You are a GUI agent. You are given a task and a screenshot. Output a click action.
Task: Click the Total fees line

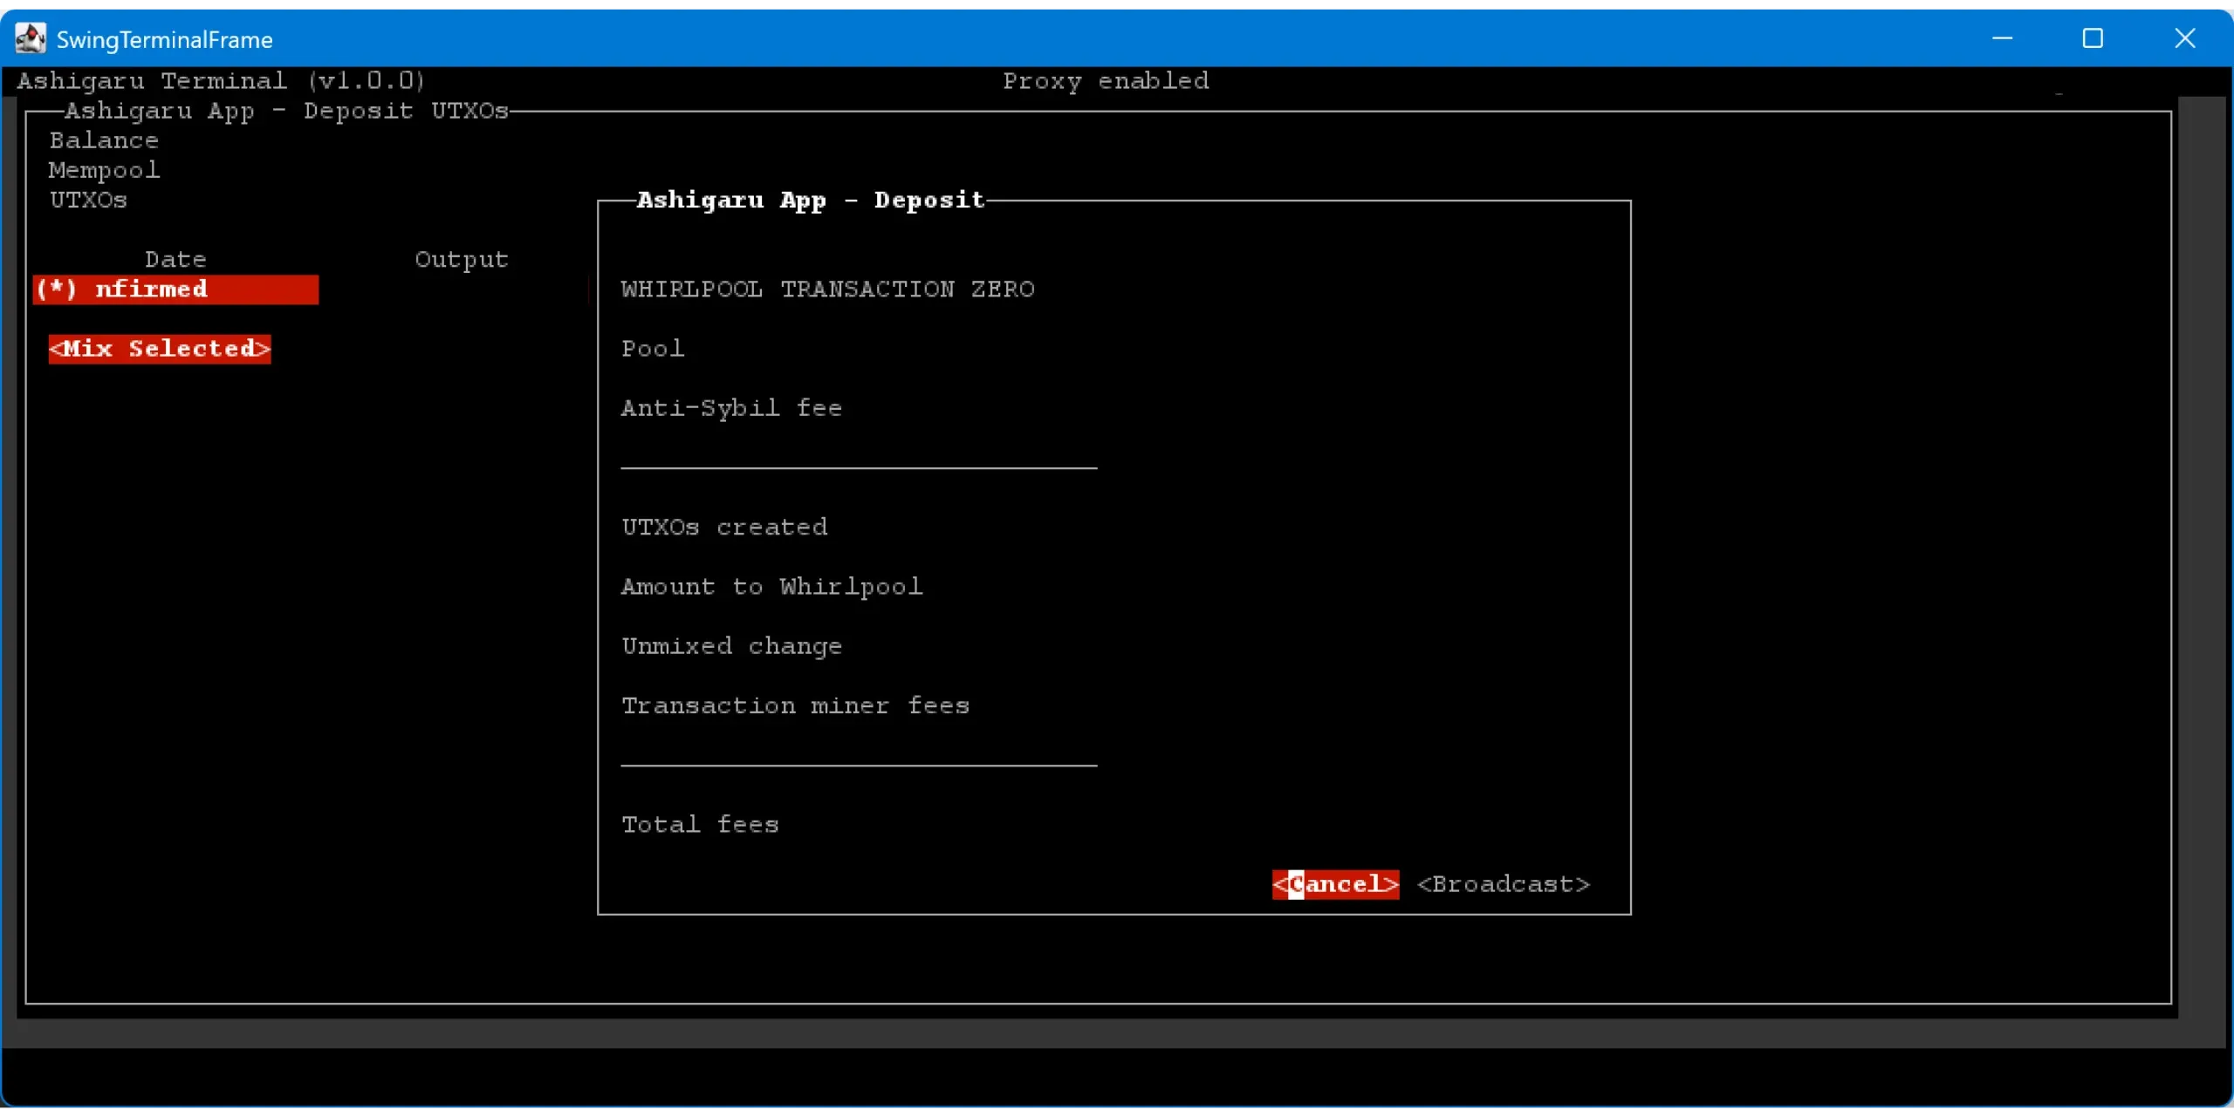[x=700, y=825]
